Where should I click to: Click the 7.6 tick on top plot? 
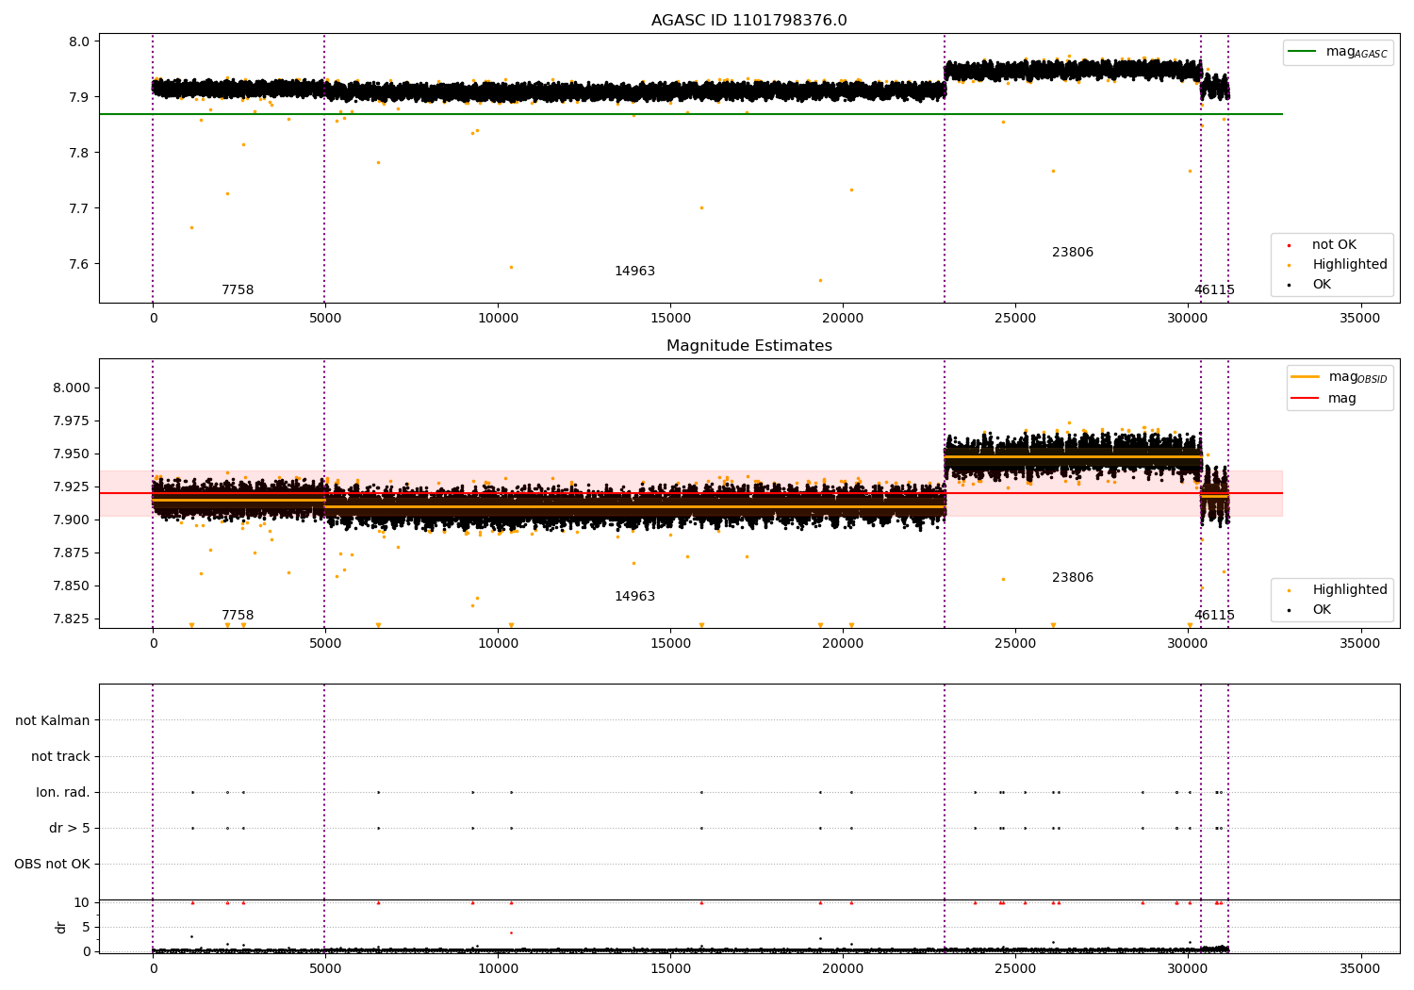pyautogui.click(x=80, y=264)
